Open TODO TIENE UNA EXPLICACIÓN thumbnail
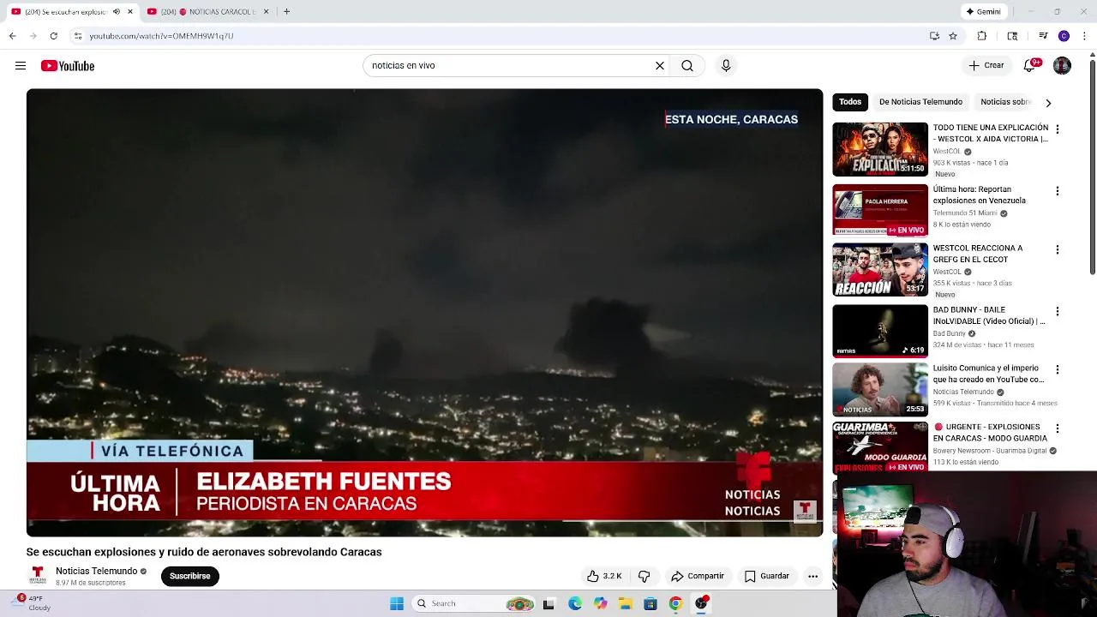 [x=880, y=149]
